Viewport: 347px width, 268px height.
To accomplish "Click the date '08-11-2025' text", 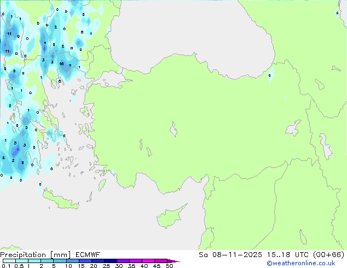I will [237, 255].
